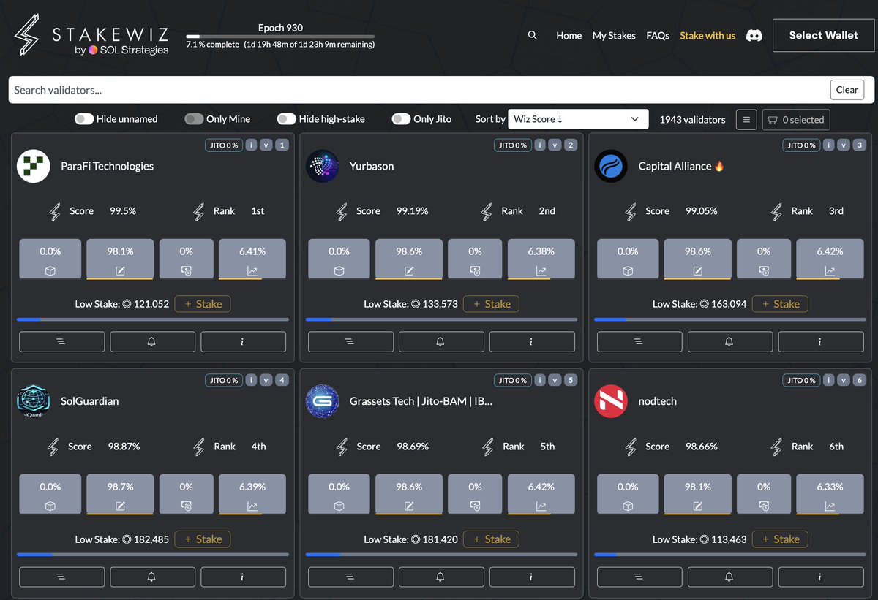878x600 pixels.
Task: Click the Stakewiz lightning logo
Action: tap(27, 36)
